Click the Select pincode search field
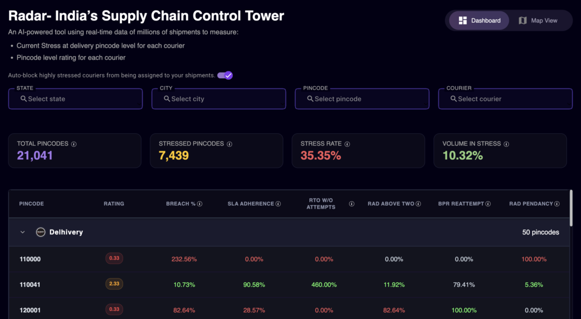Screen dimensions: 581x319 (362, 99)
